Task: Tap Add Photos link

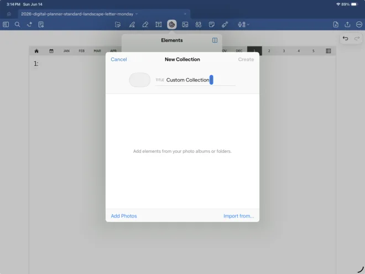Action: (x=124, y=216)
